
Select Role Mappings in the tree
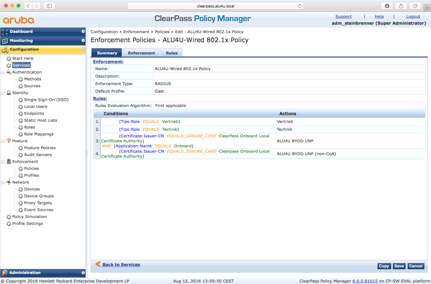(39, 134)
